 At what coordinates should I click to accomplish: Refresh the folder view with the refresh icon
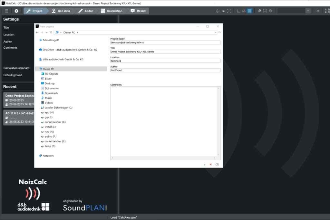coord(219,33)
